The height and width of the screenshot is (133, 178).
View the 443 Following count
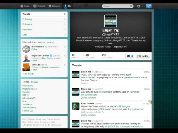(x=90, y=56)
